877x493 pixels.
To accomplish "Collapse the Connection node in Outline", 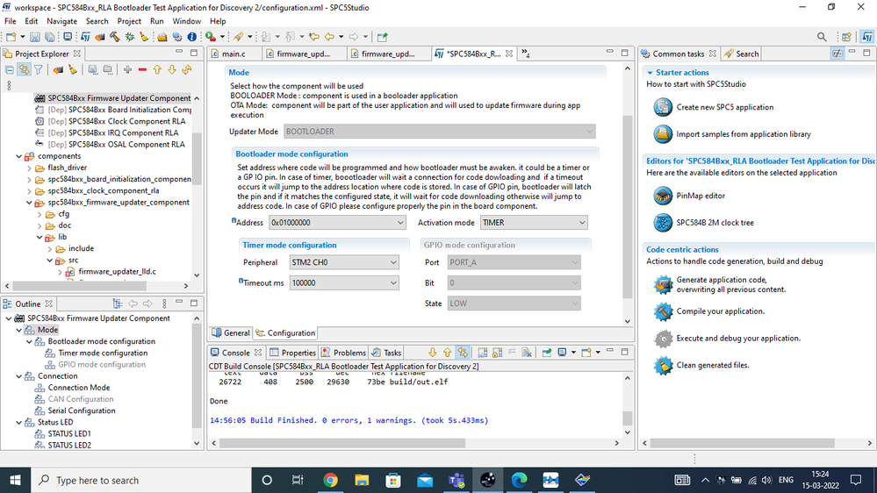I will [19, 376].
